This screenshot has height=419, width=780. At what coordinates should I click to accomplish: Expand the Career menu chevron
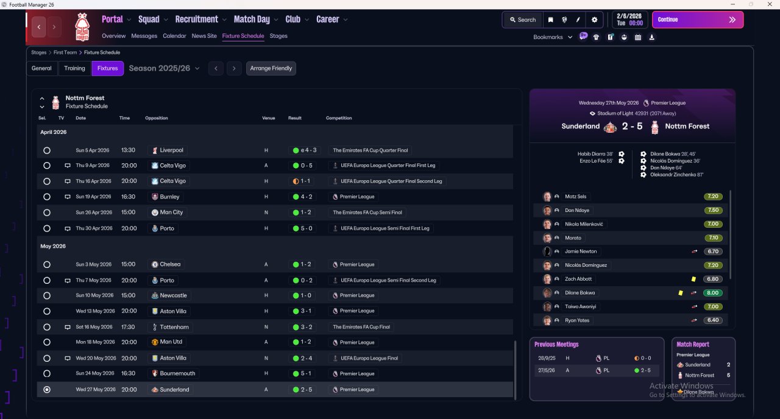(346, 19)
